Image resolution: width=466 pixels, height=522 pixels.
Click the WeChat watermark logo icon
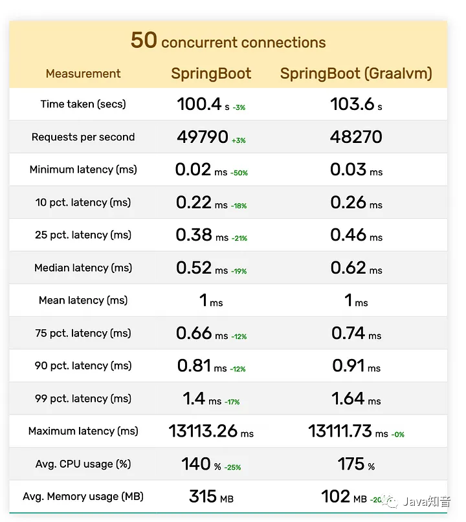click(391, 501)
